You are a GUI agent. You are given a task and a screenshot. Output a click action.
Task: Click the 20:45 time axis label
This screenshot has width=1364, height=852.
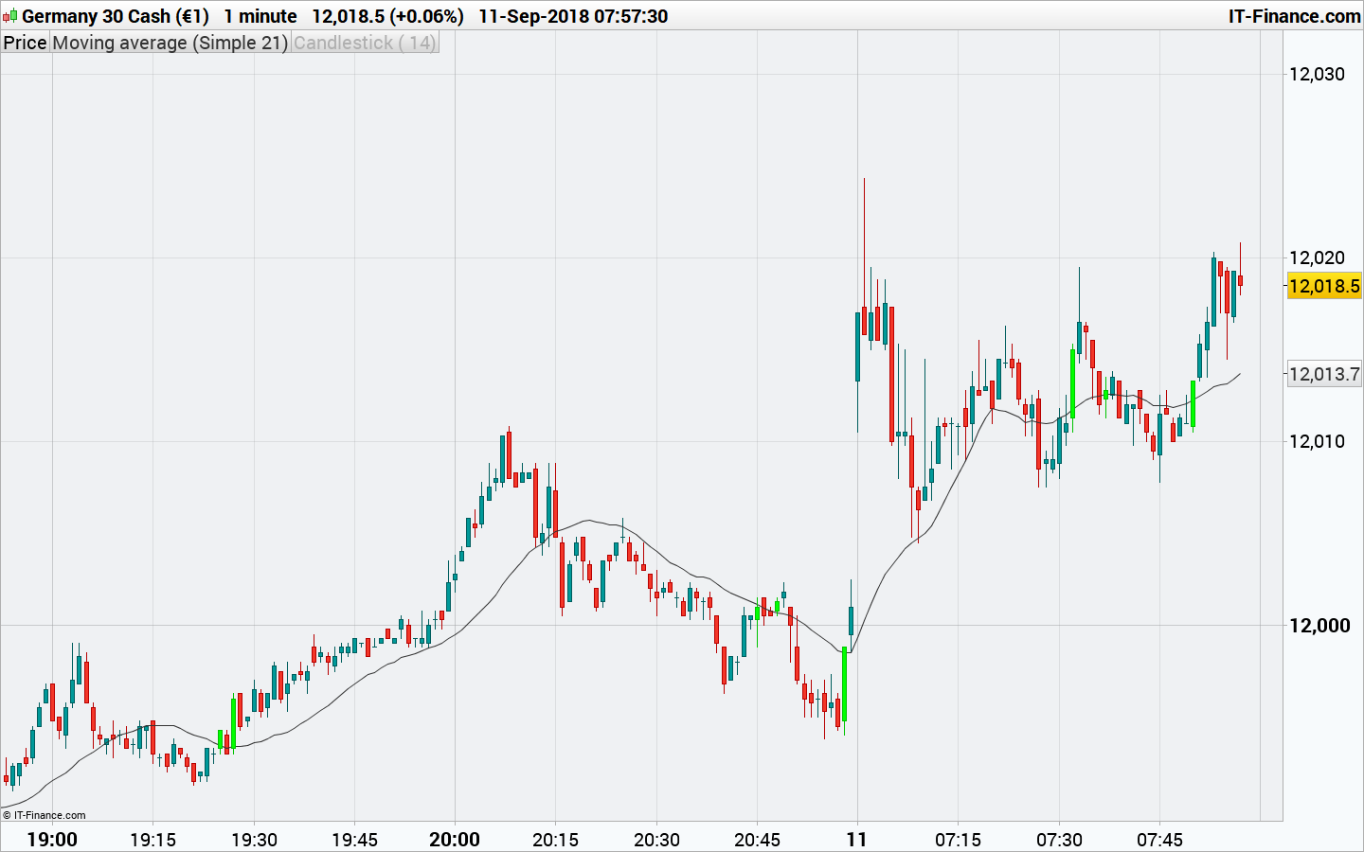pyautogui.click(x=757, y=840)
